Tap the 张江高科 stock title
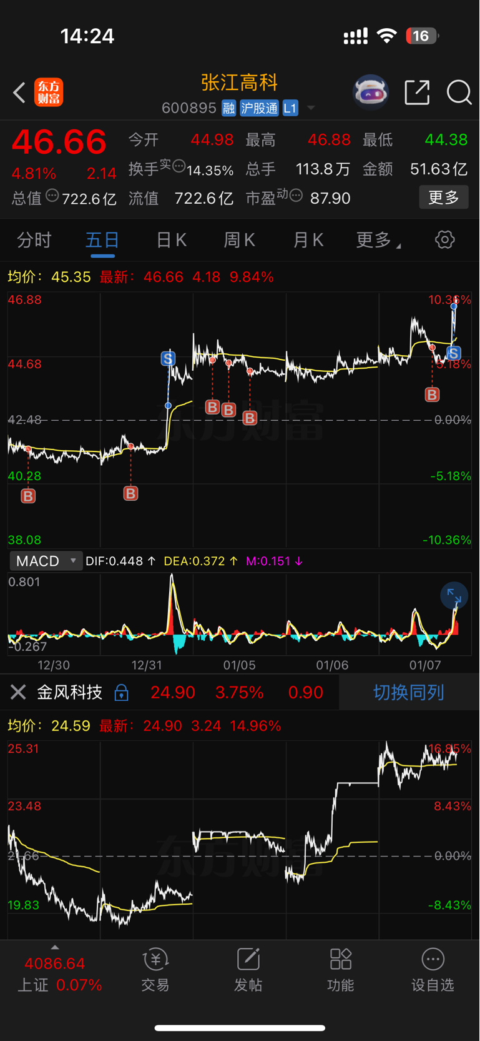The height and width of the screenshot is (1041, 480). coord(240,83)
